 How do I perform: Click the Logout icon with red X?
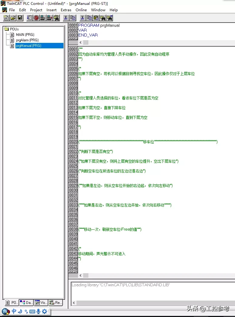pyautogui.click(x=49, y=18)
